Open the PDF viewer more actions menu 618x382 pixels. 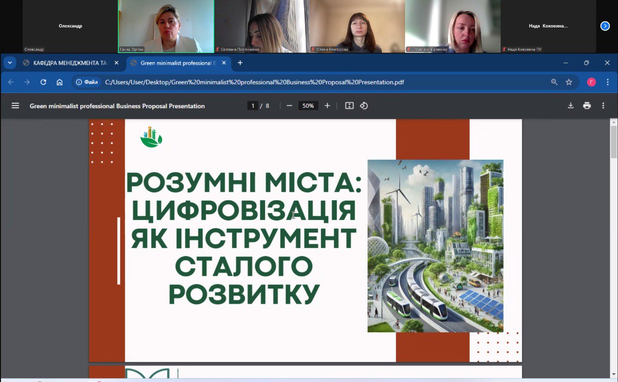[x=603, y=106]
